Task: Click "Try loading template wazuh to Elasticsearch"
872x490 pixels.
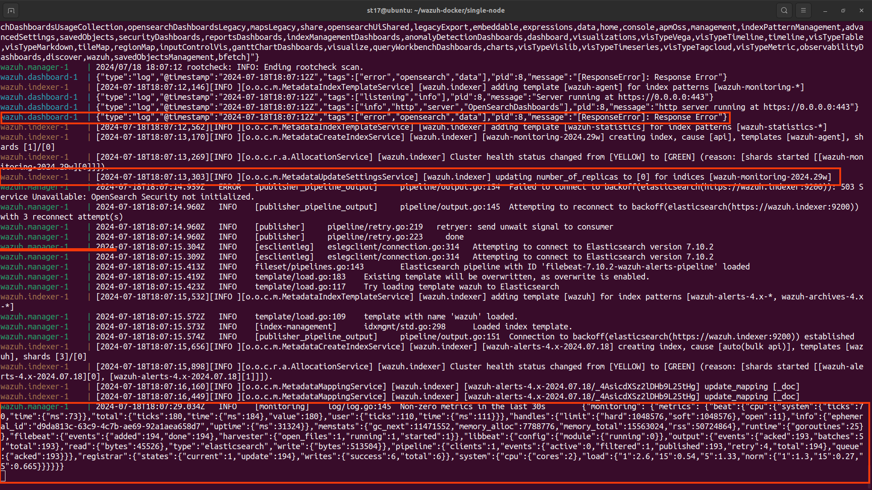Action: (461, 287)
